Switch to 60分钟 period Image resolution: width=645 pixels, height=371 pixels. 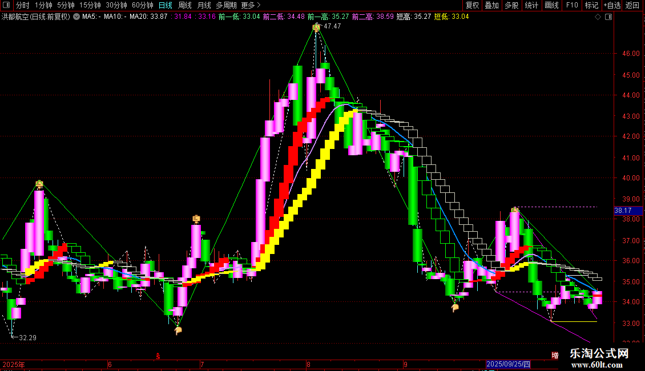pos(142,5)
